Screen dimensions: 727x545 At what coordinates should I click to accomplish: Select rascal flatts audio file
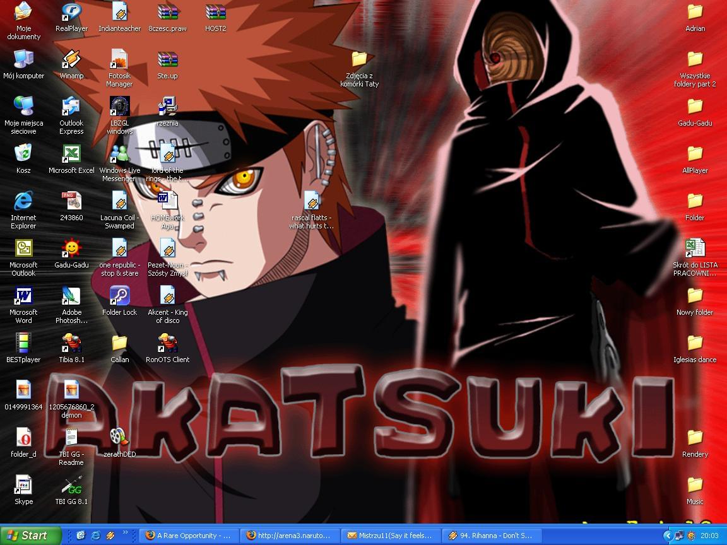(x=312, y=201)
